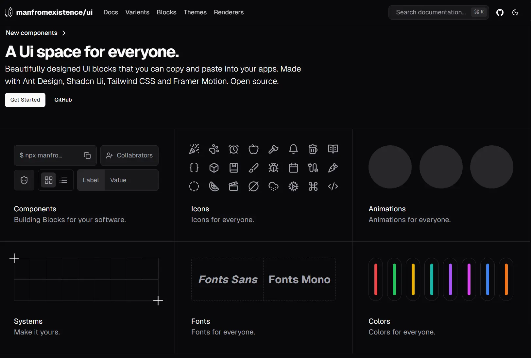Screen dimensions: 531x358
Task: Open the Systems card title
Action: click(28, 321)
